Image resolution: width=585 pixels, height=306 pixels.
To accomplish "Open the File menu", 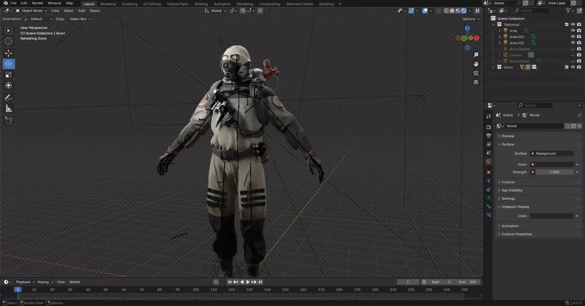I will (14, 3).
